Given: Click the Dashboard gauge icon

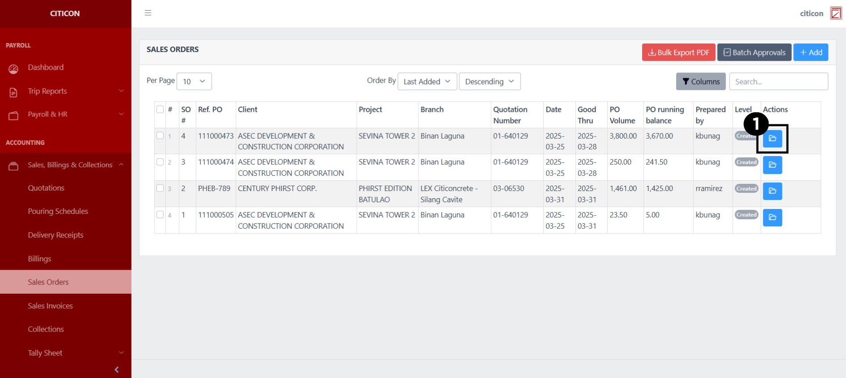Looking at the screenshot, I should [x=13, y=68].
